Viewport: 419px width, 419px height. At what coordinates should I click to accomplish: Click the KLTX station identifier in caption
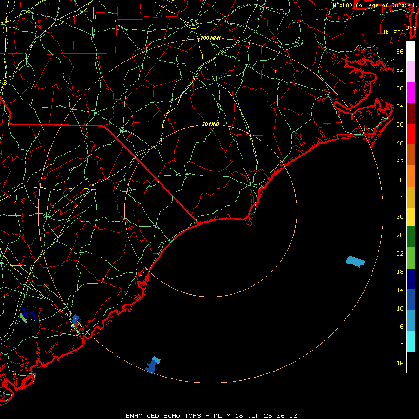click(x=223, y=416)
